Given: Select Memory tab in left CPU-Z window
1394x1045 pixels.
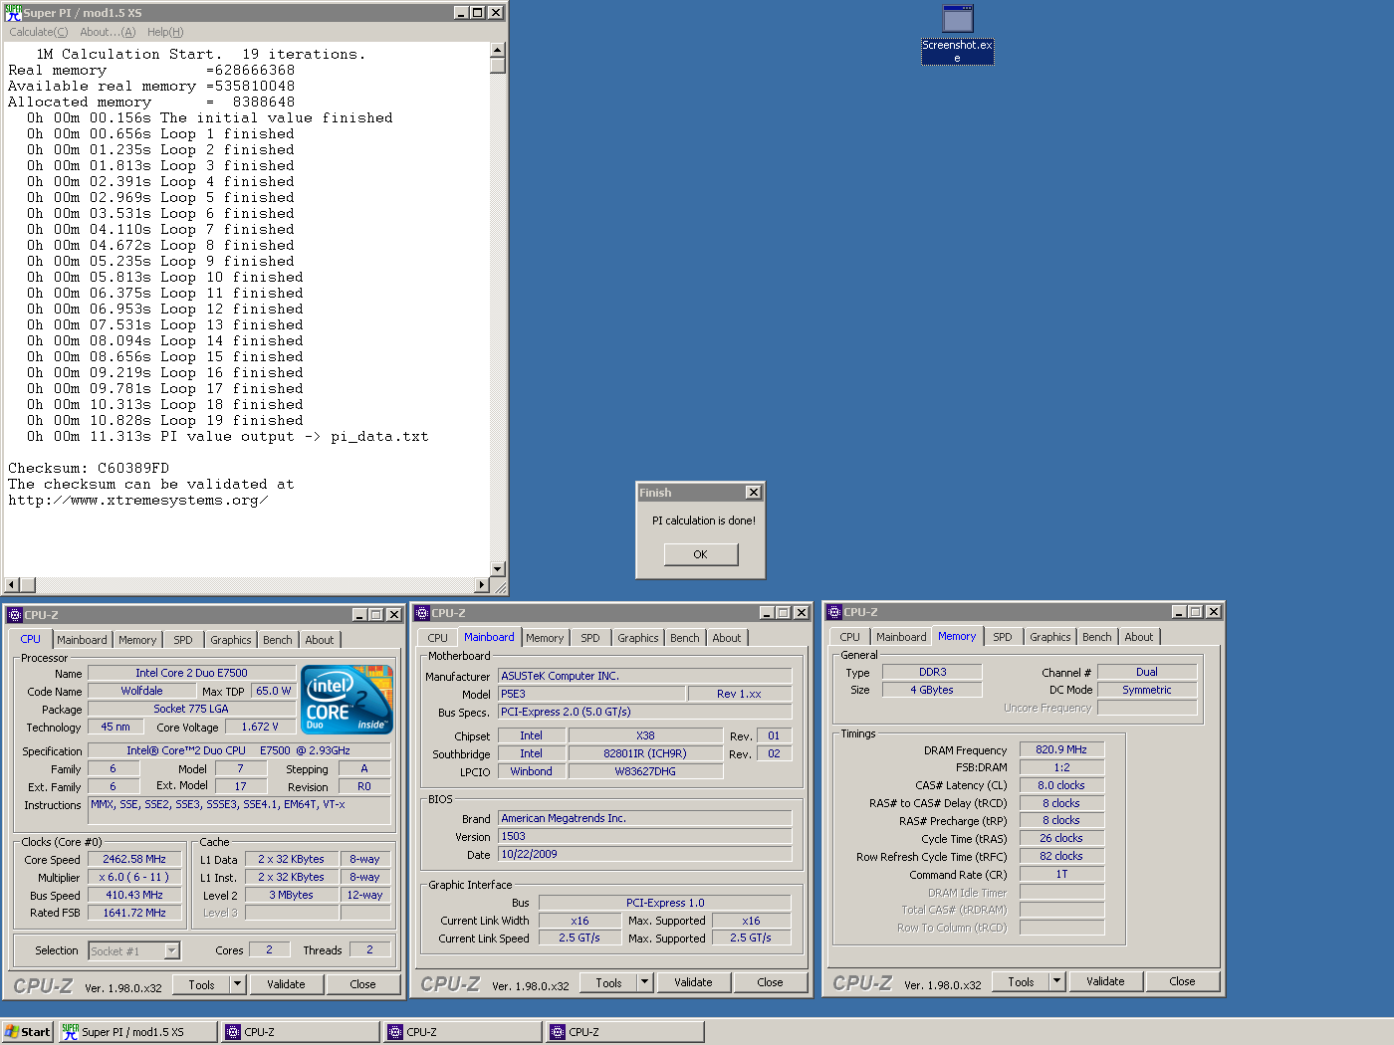Looking at the screenshot, I should 137,640.
